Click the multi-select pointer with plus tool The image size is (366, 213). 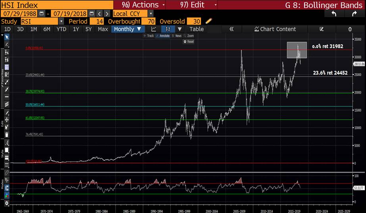point(7,127)
